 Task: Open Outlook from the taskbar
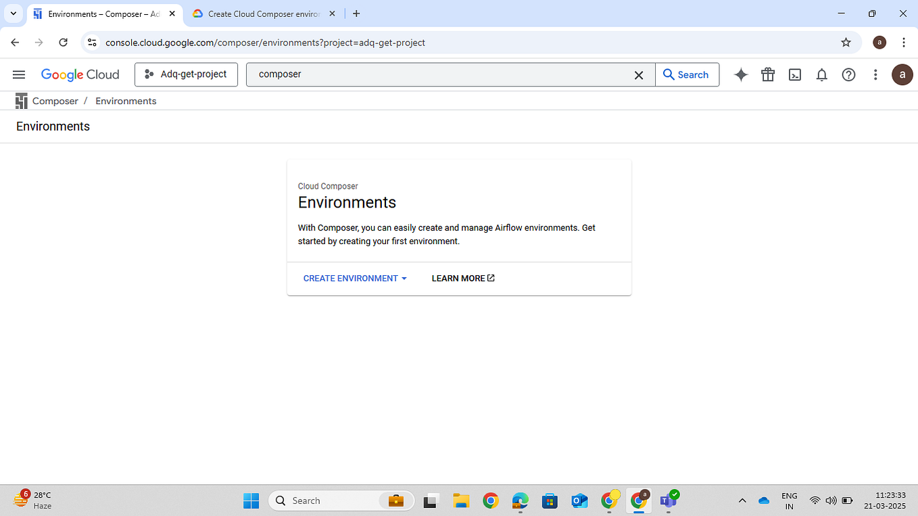(x=579, y=500)
